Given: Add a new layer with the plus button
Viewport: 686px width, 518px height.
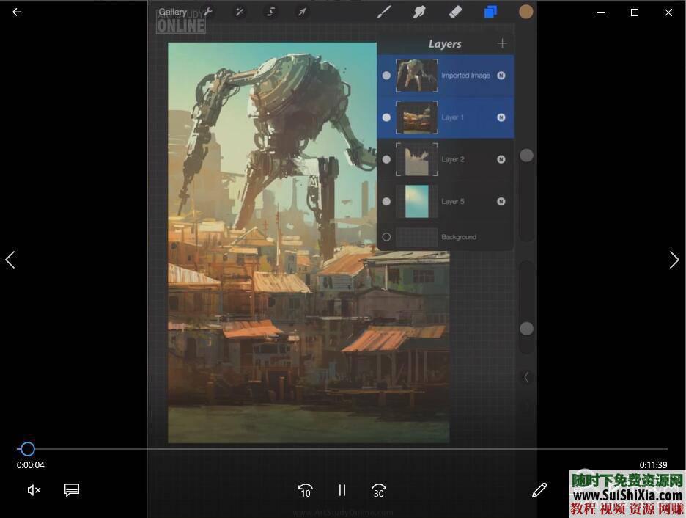Looking at the screenshot, I should click(x=503, y=43).
